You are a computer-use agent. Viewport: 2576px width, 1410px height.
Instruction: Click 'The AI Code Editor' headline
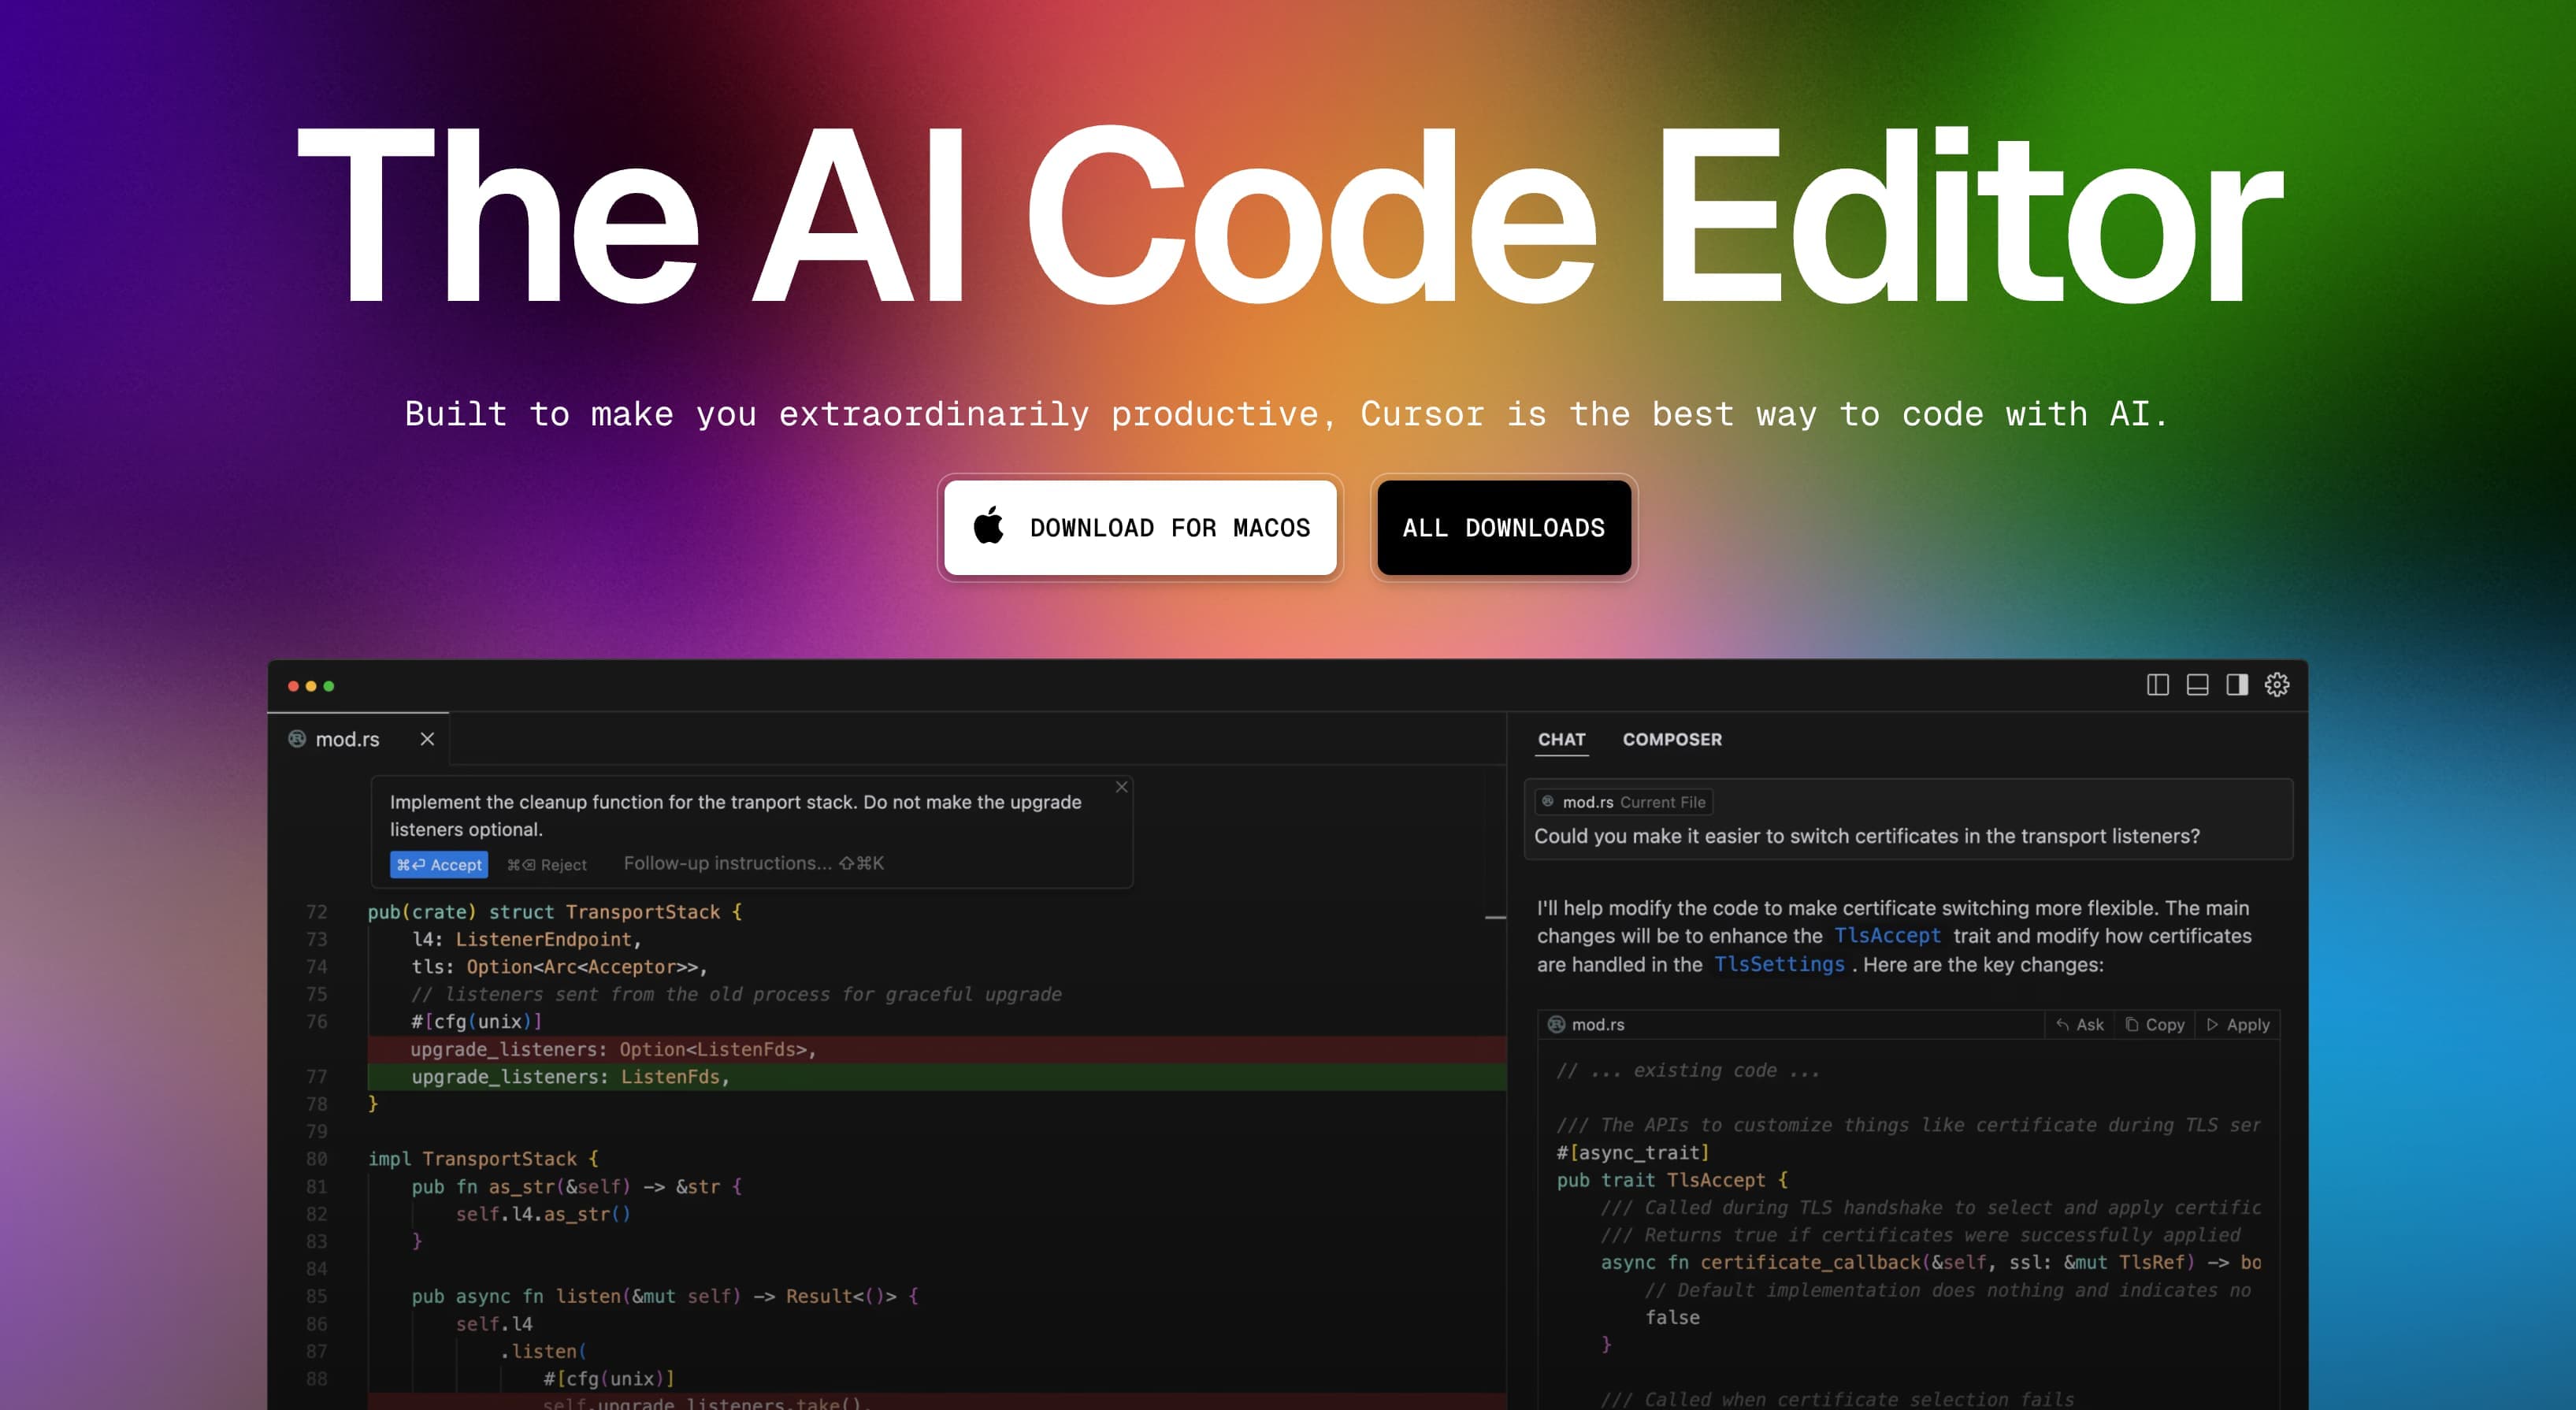coord(1290,215)
